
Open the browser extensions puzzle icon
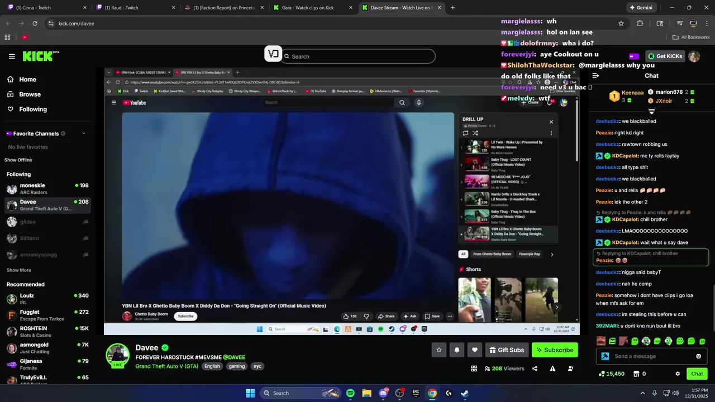pyautogui.click(x=640, y=23)
